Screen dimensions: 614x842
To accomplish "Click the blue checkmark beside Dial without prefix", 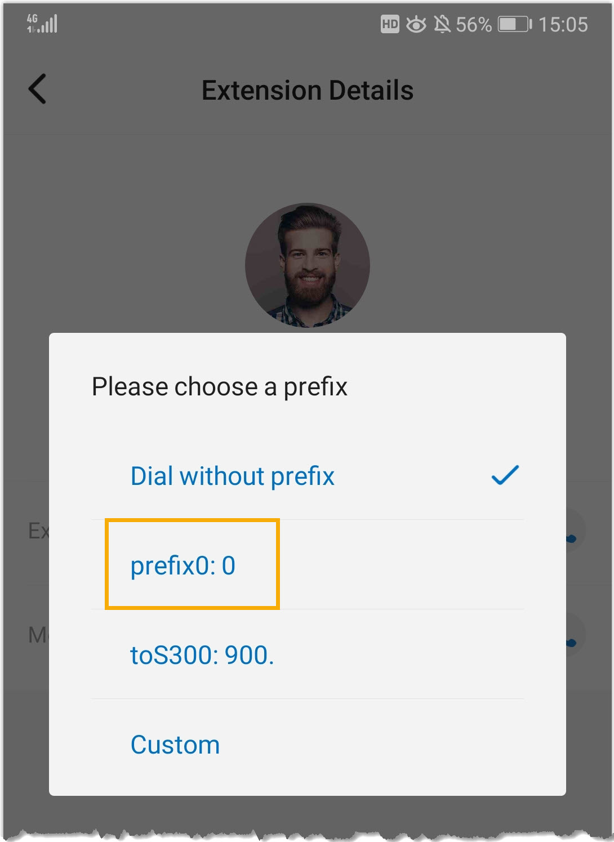I will point(505,476).
